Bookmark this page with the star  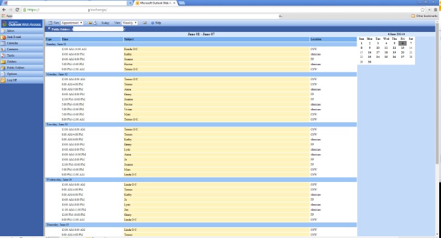422,10
